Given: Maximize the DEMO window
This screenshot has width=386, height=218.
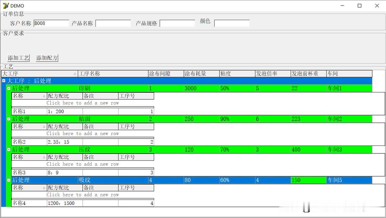Looking at the screenshot, I should [359, 5].
